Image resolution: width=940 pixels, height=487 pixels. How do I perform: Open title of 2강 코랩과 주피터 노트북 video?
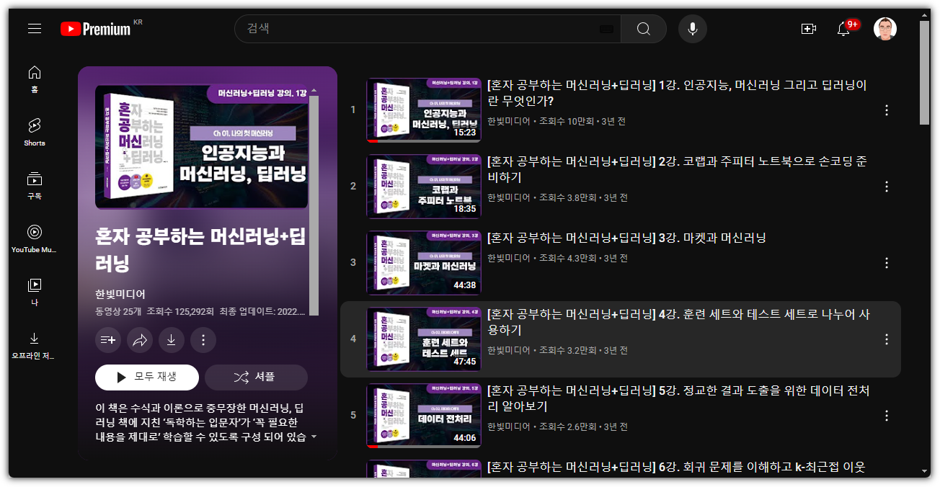677,169
